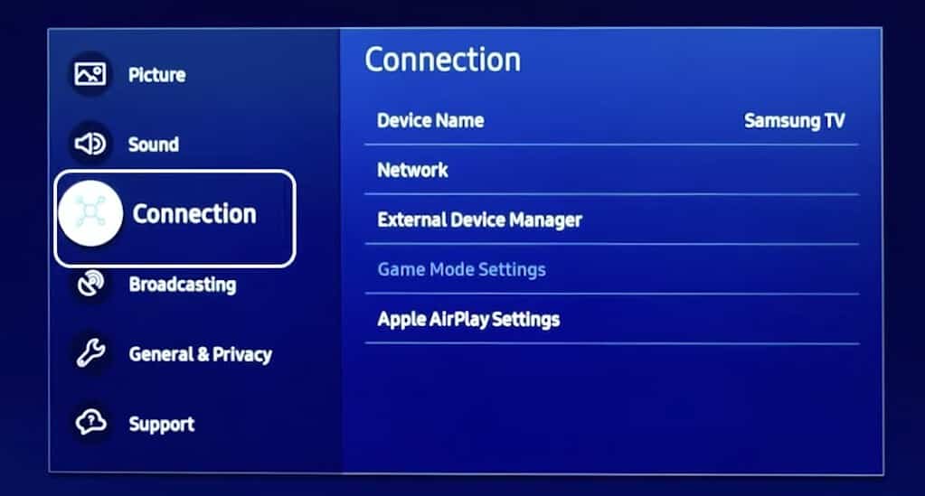Screen dimensions: 925x496
Task: Go to Broadcasting text in sidebar
Action: (x=183, y=285)
